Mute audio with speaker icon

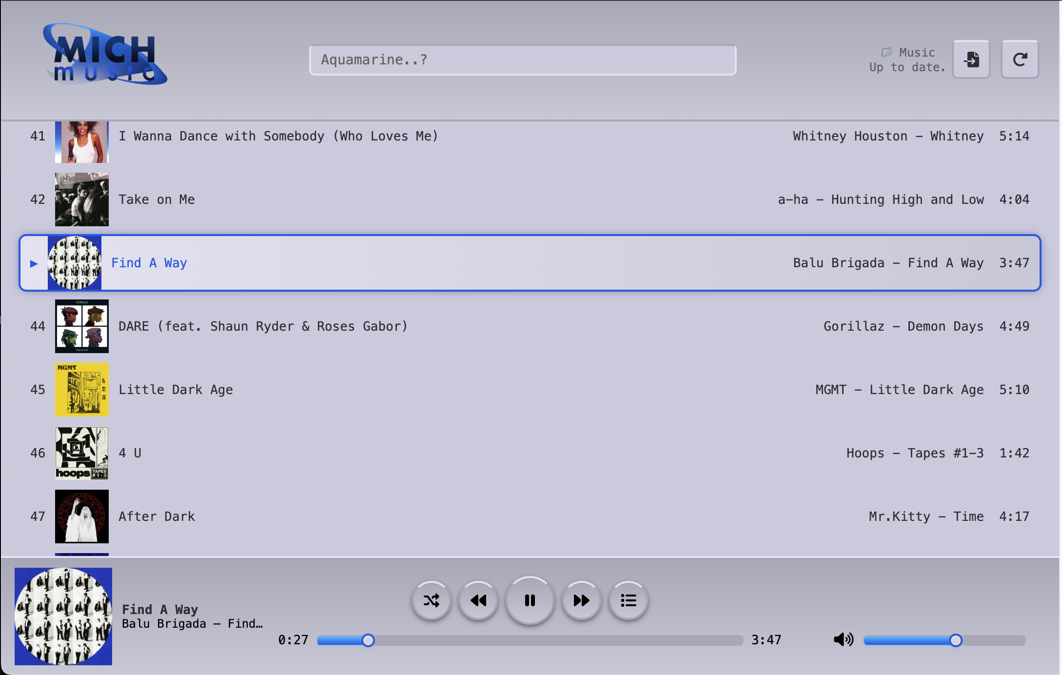tap(843, 639)
